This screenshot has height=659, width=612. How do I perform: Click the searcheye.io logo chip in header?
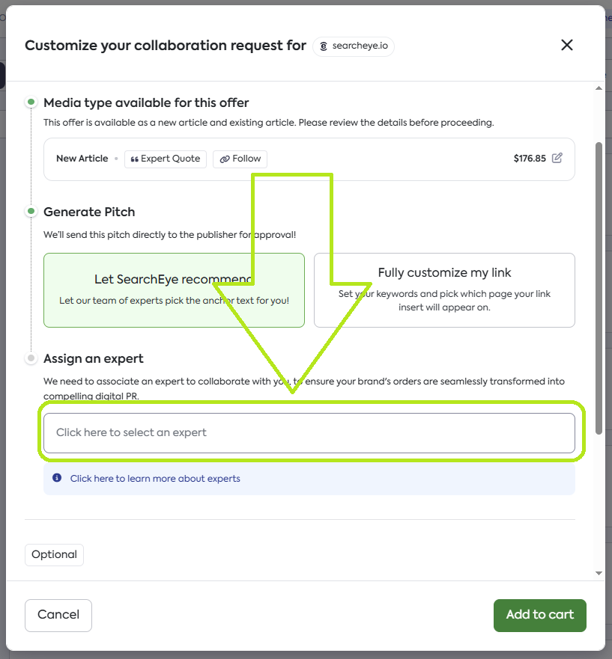click(x=354, y=46)
